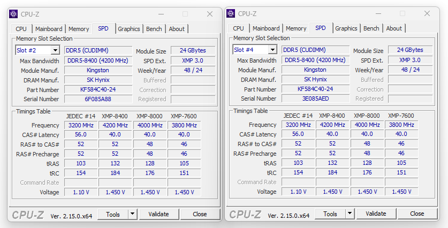Viewport: 448px width, 228px height.
Task: Switch to the Bench tab in left window
Action: pos(154,29)
